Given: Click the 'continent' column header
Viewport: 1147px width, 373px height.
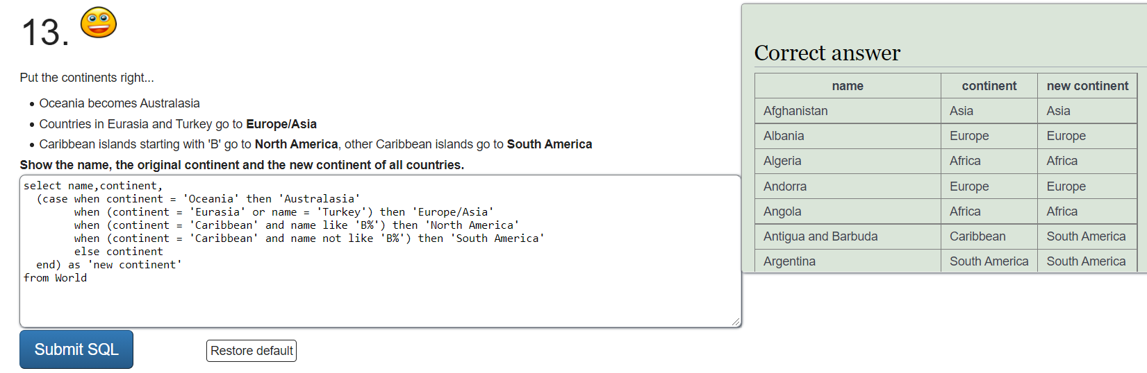Looking at the screenshot, I should (989, 86).
